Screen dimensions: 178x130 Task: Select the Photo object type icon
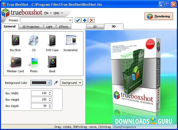[34, 62]
